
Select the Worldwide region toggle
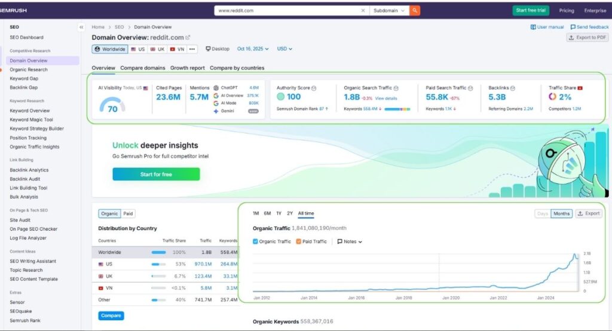click(x=110, y=49)
